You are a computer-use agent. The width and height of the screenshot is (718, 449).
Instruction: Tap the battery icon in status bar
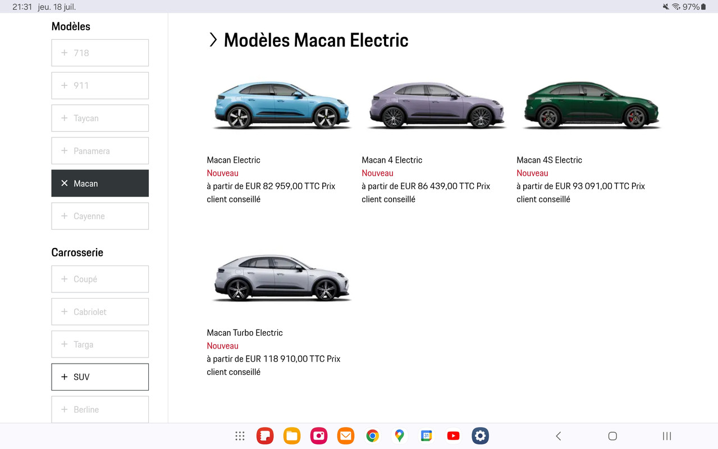(703, 7)
